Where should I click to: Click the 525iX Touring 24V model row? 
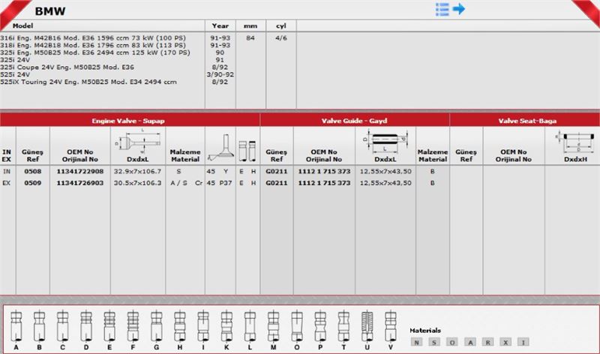coord(88,82)
